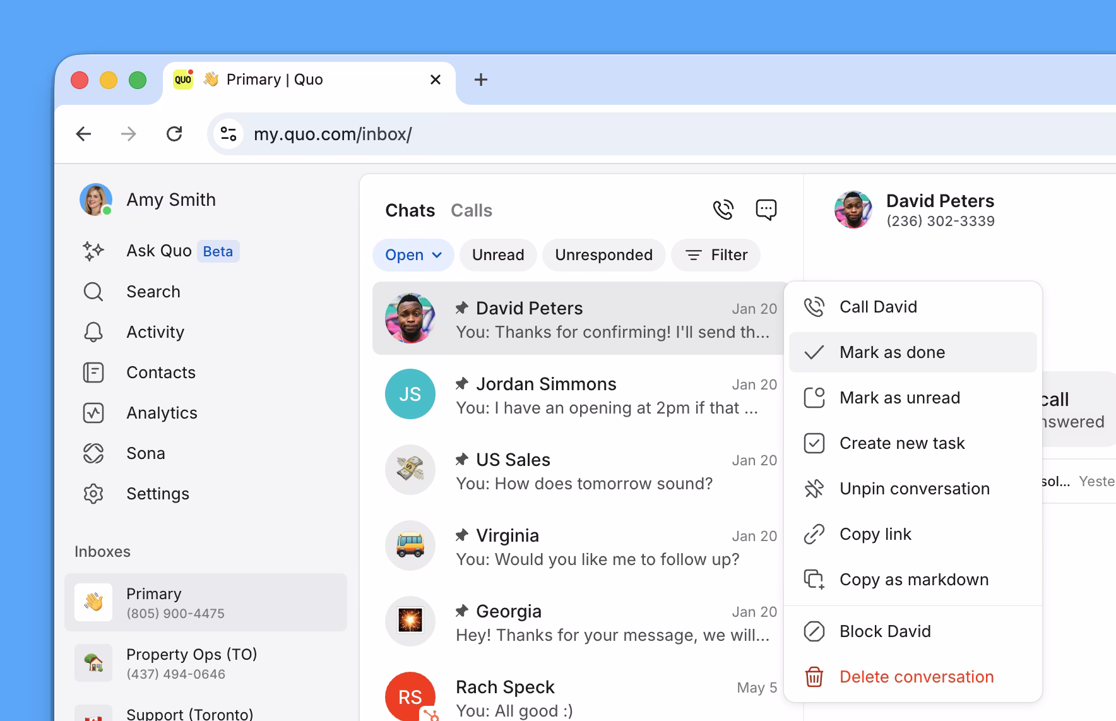
Task: Select Unpin conversation option
Action: 913,489
